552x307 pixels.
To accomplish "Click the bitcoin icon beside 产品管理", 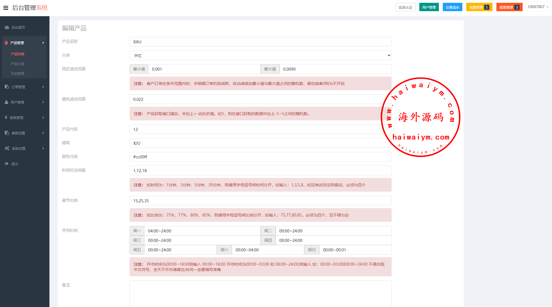I will [6, 43].
